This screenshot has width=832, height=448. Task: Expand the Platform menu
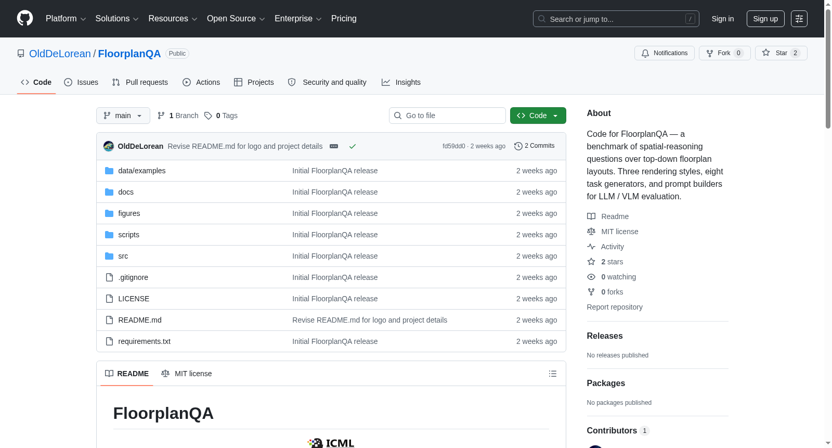66,19
